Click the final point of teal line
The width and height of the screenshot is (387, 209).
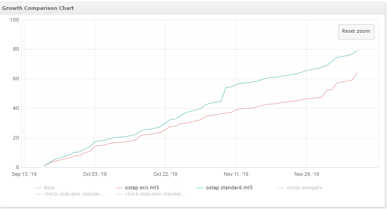357,51
